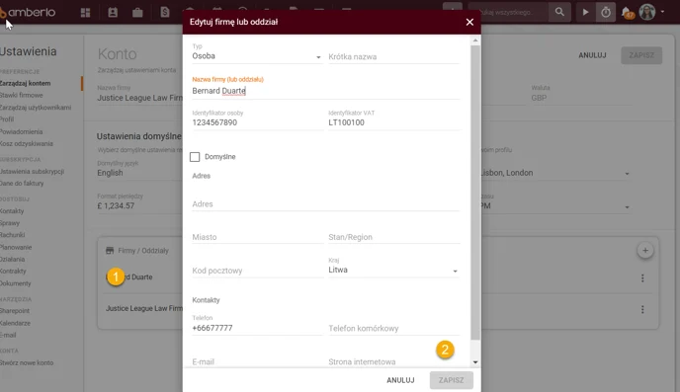The height and width of the screenshot is (392, 680).
Task: Click ZAPISZ in the dialog footer
Action: click(451, 380)
